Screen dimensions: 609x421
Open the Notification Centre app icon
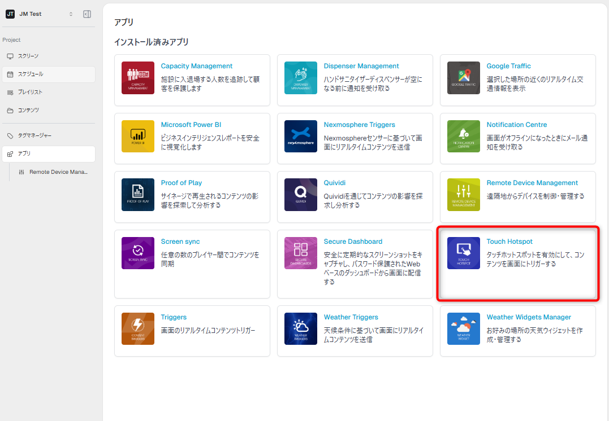pyautogui.click(x=463, y=137)
